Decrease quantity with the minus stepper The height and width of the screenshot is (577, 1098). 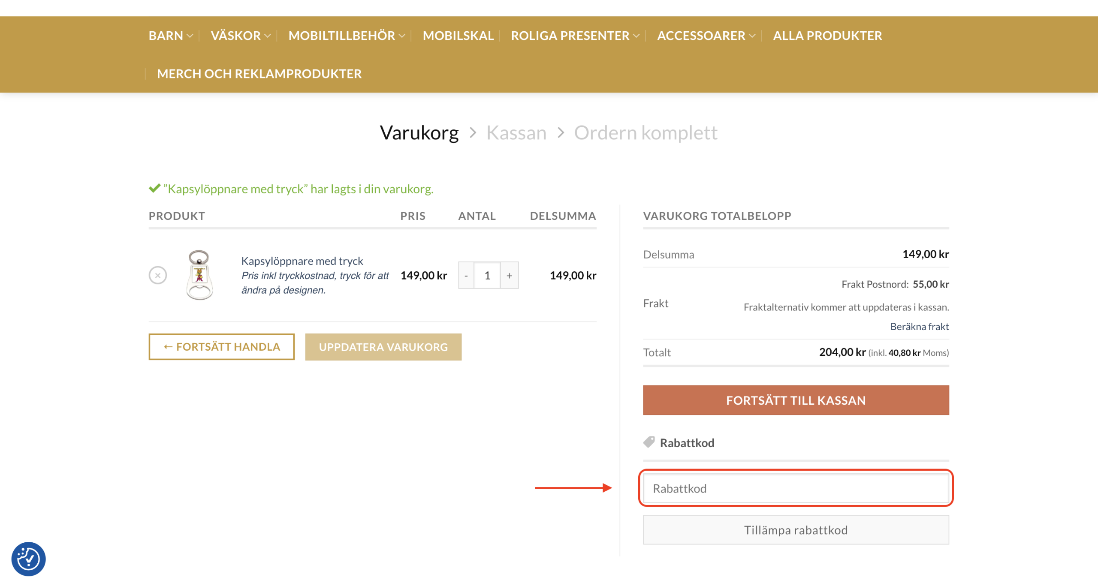[x=465, y=275]
